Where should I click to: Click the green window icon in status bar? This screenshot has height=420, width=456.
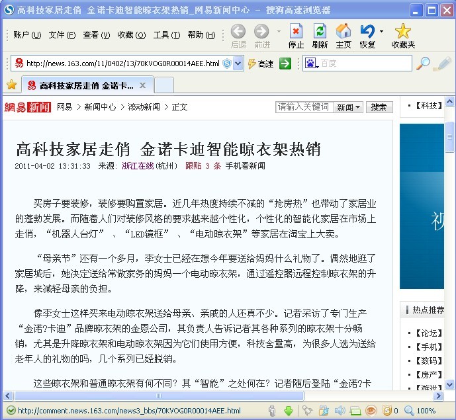[355, 411]
